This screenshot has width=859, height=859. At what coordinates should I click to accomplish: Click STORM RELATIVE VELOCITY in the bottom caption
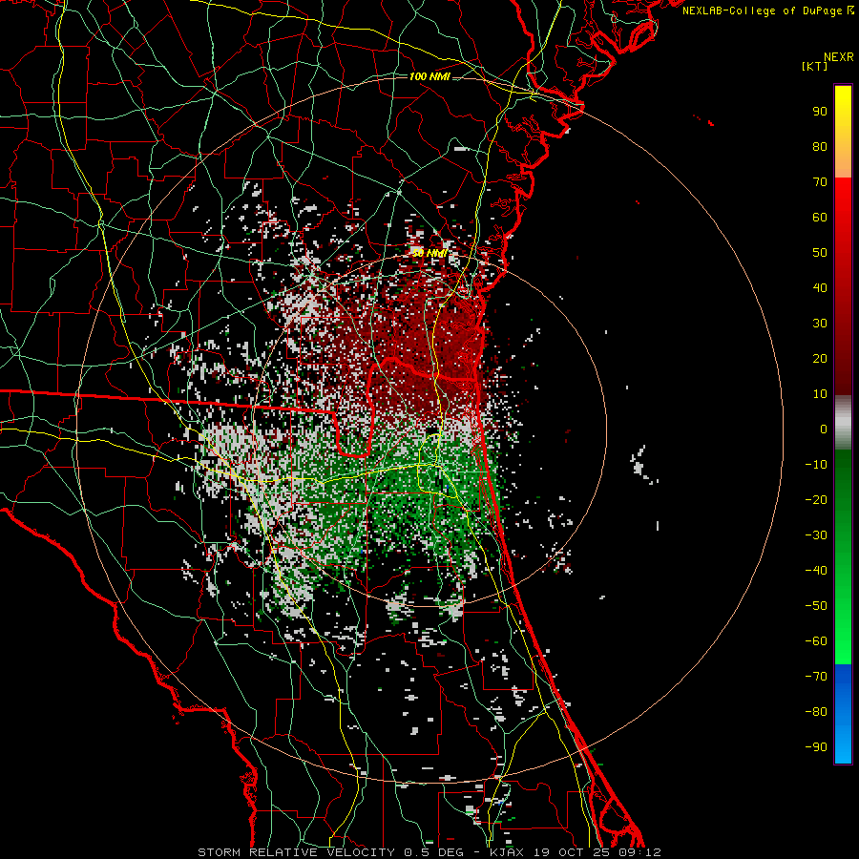pyautogui.click(x=297, y=852)
